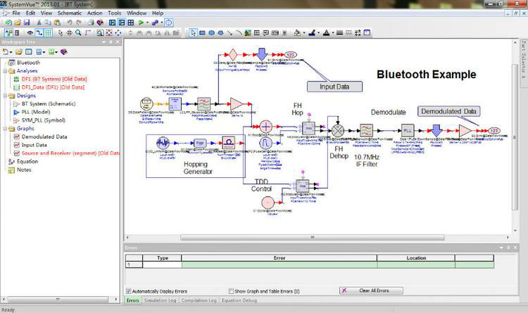Click the purple library book icon in Workspace Tree
Viewport: 528px width, 313px height.
pos(63,51)
